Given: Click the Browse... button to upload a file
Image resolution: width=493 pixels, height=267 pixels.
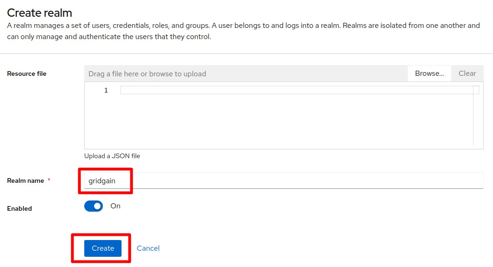Looking at the screenshot, I should [x=429, y=73].
